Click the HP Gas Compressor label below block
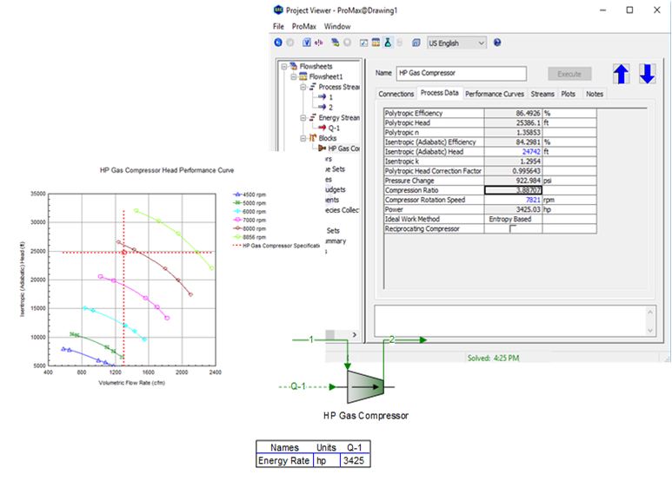This screenshot has height=481, width=672. pos(366,416)
